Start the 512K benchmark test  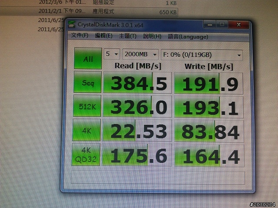coord(87,106)
